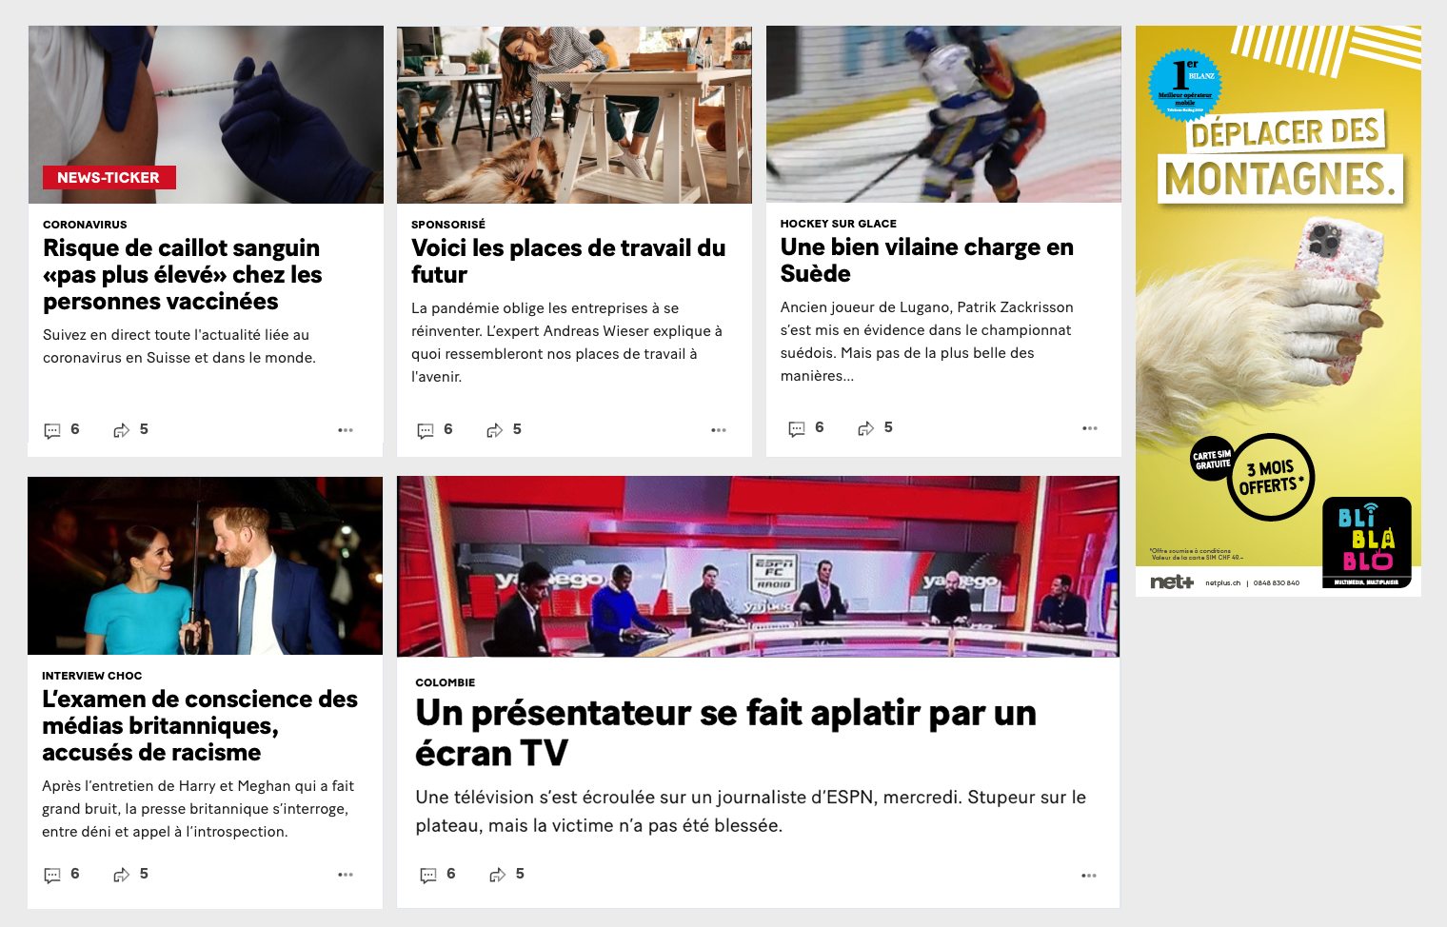Open more options for coronavirus article
The width and height of the screenshot is (1447, 927).
pos(346,430)
